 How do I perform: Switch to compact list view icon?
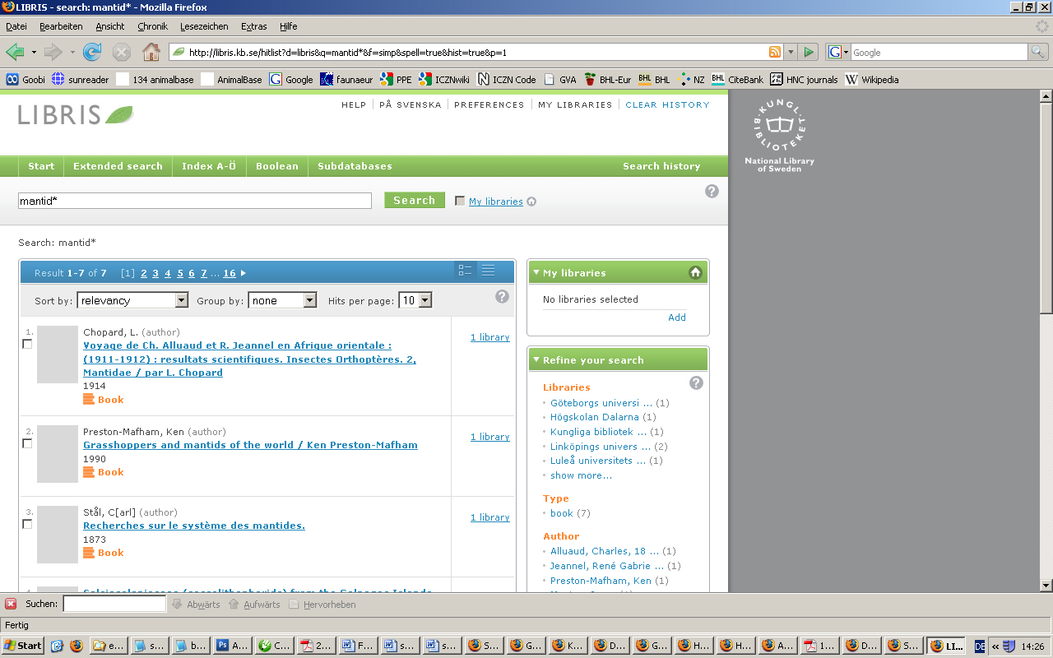[x=488, y=271]
